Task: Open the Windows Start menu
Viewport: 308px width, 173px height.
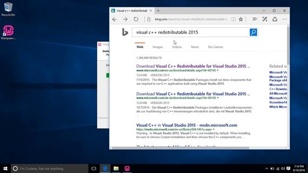Action: point(5,169)
